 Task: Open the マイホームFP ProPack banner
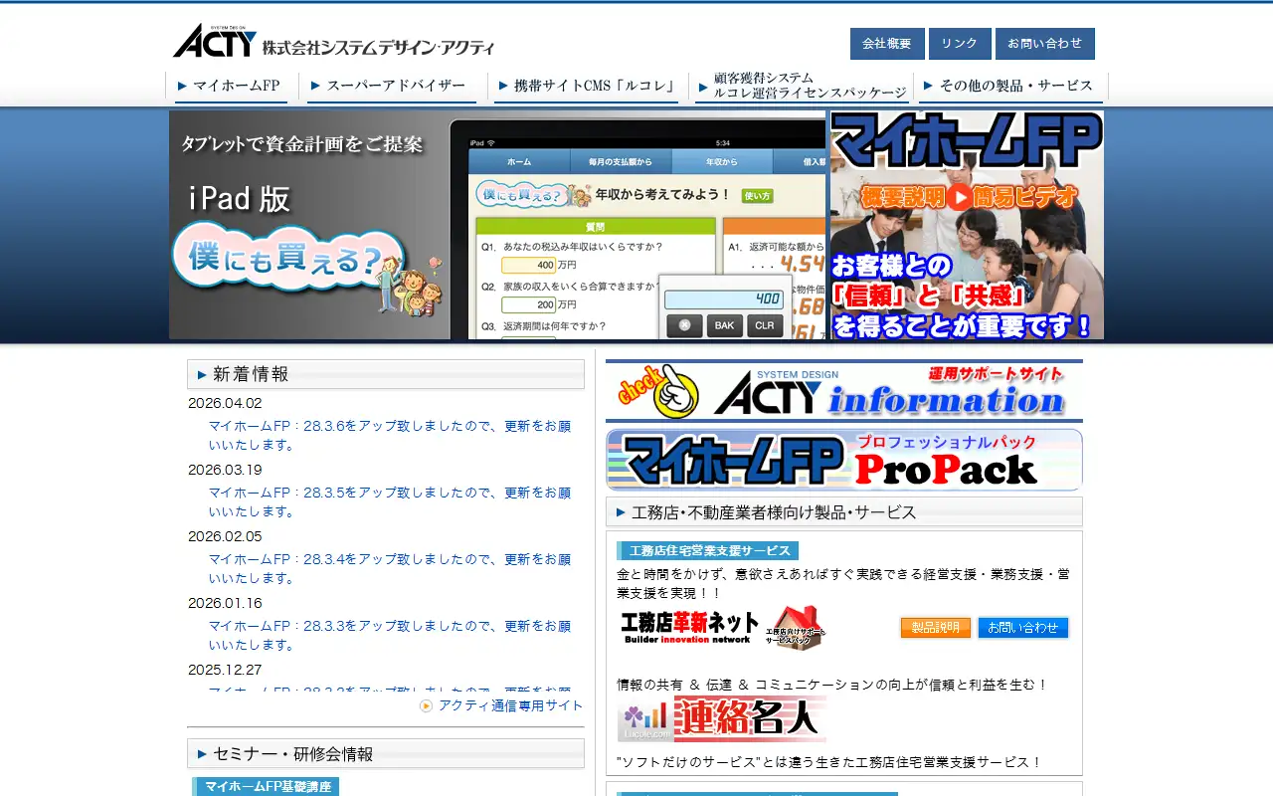coord(844,460)
